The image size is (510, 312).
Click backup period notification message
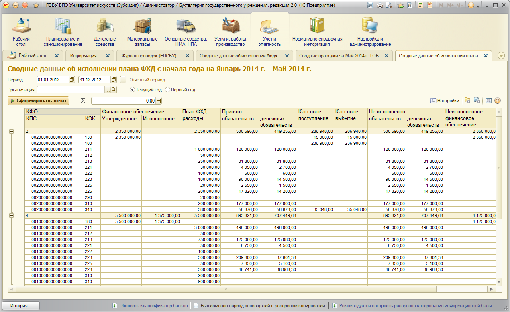click(263, 306)
